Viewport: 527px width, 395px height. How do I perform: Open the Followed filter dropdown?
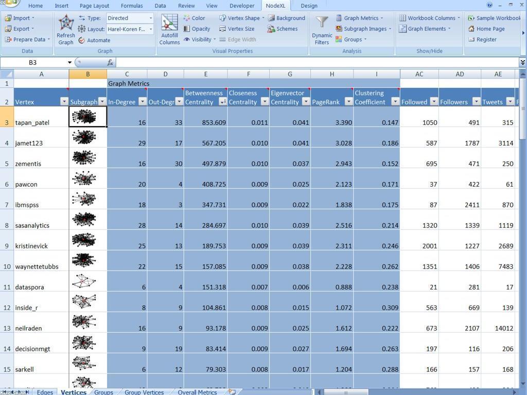(434, 101)
